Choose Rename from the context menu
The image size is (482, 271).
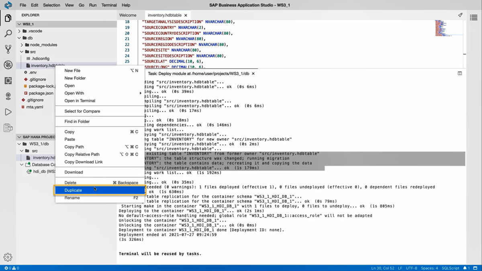[x=100, y=198]
